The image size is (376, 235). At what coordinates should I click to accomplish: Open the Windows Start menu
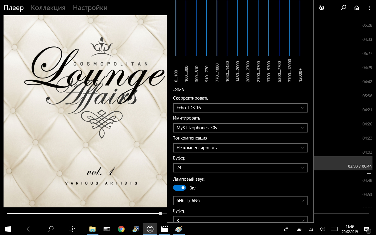coord(8,229)
